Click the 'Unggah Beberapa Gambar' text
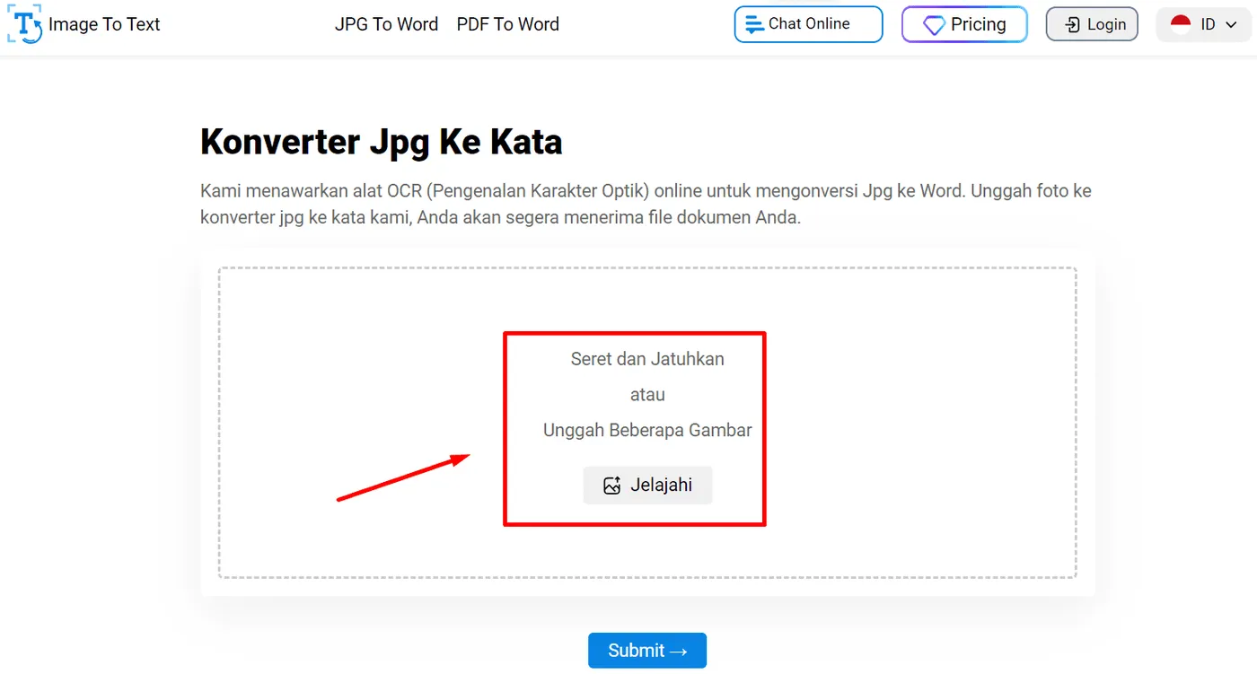The height and width of the screenshot is (674, 1257). (647, 431)
